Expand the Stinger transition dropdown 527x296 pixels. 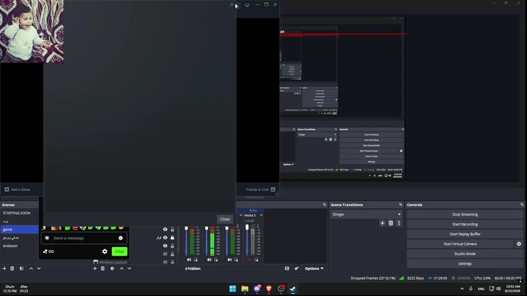pos(399,215)
